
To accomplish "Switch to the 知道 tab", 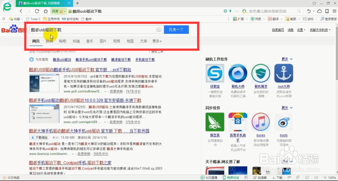I will pyautogui.click(x=76, y=41).
